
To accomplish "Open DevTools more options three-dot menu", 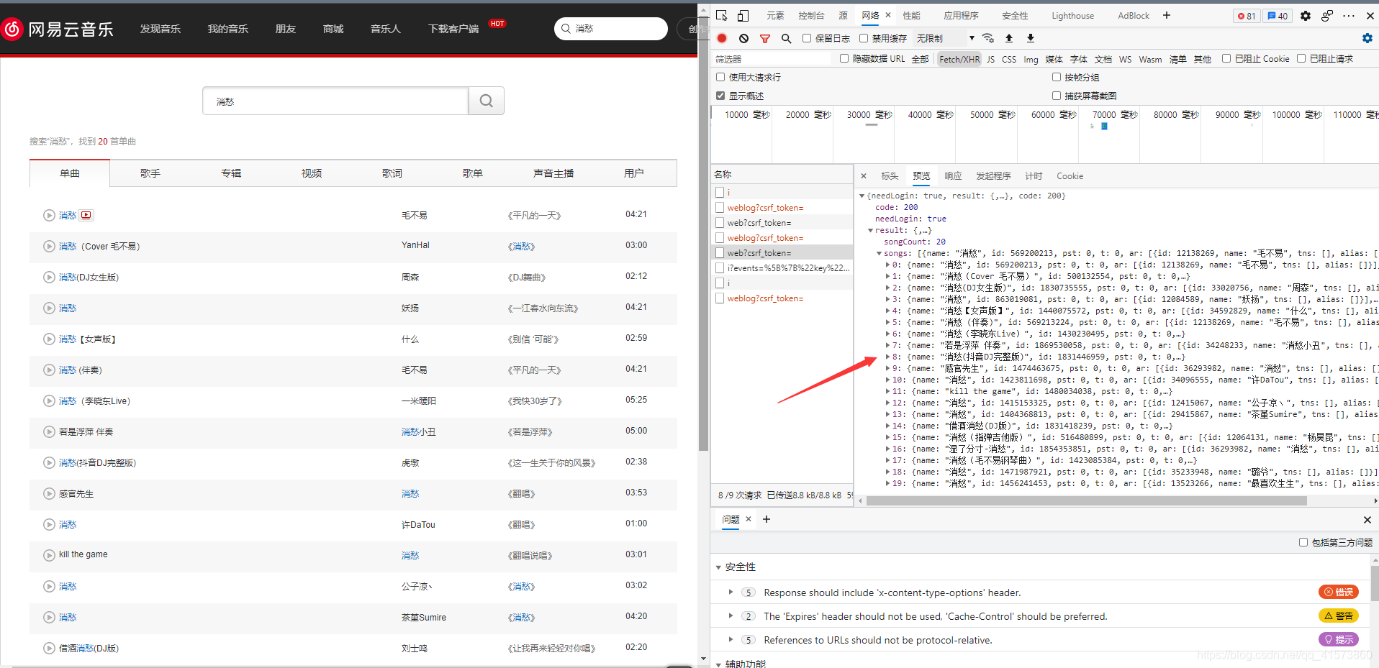I will 1349,15.
